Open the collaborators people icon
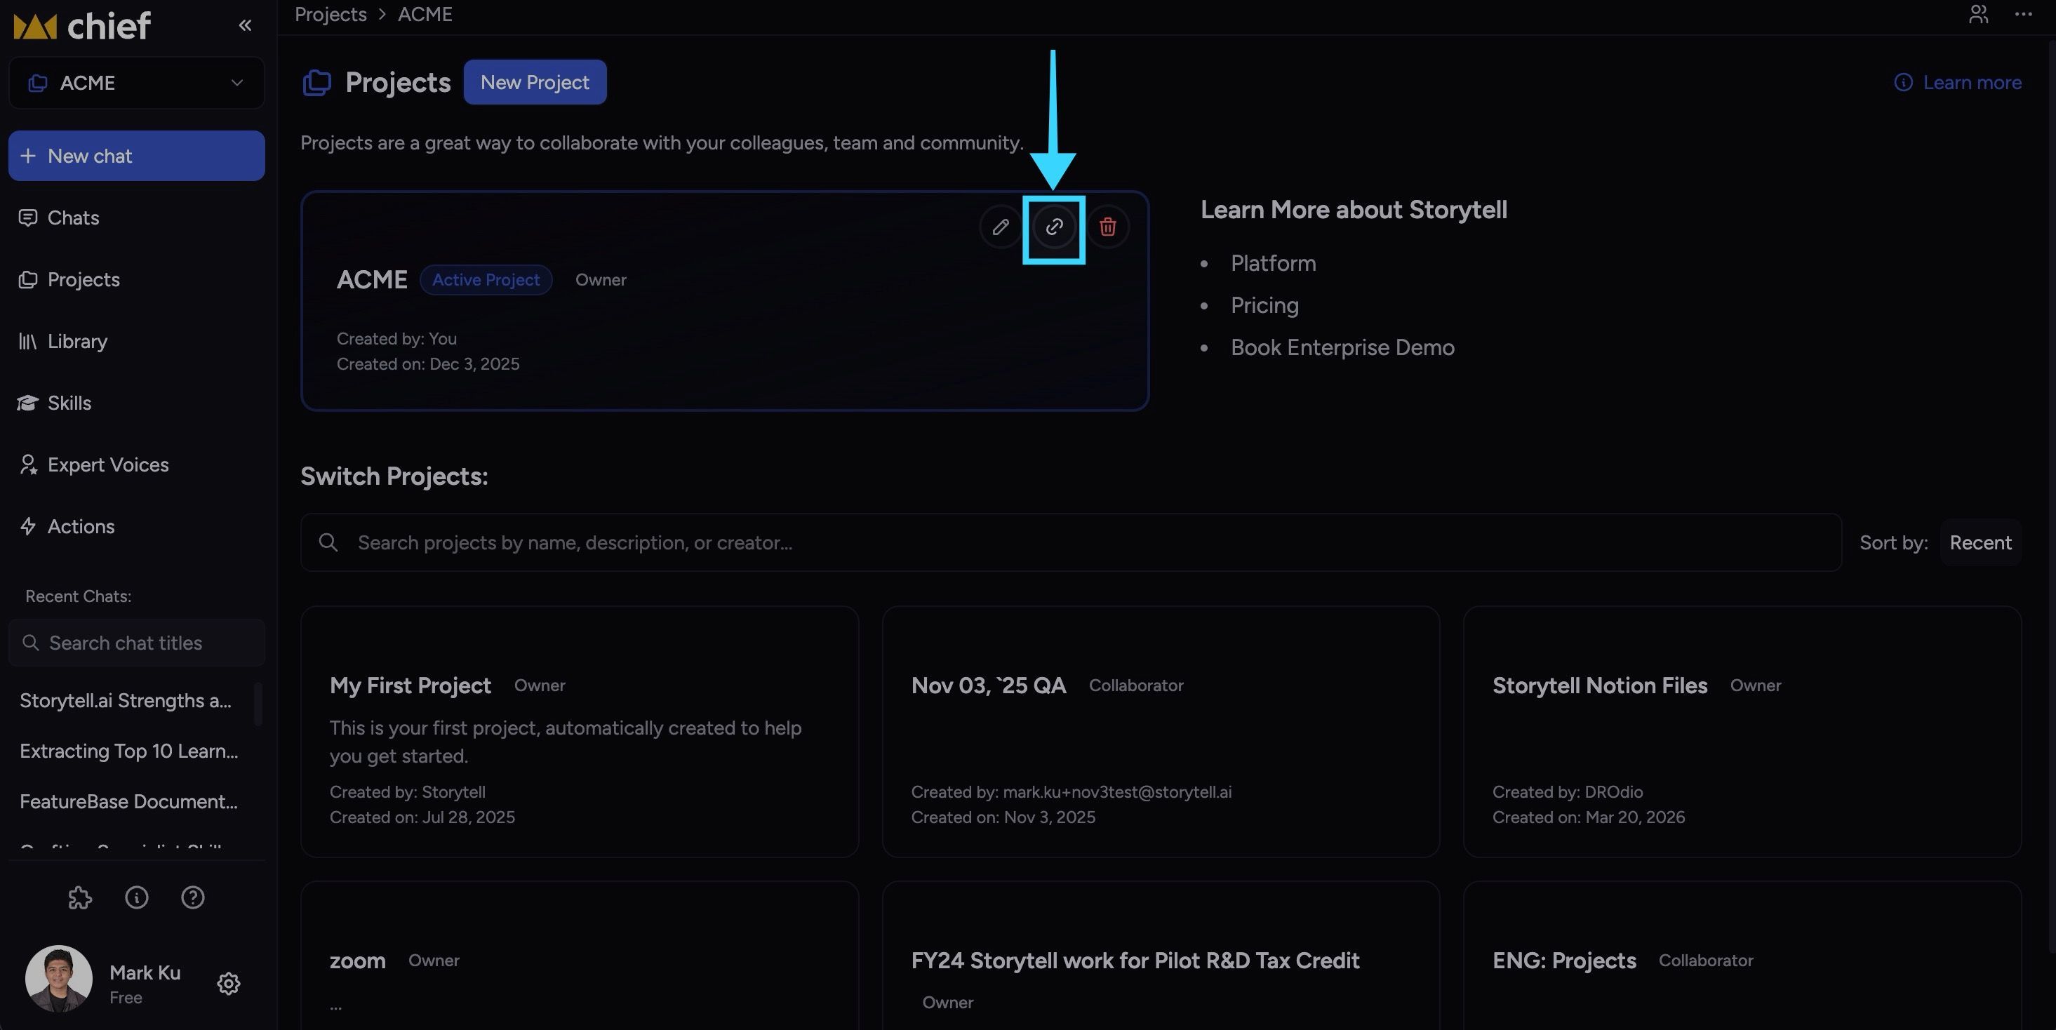Screen dimensions: 2056x1030 [x=1978, y=14]
